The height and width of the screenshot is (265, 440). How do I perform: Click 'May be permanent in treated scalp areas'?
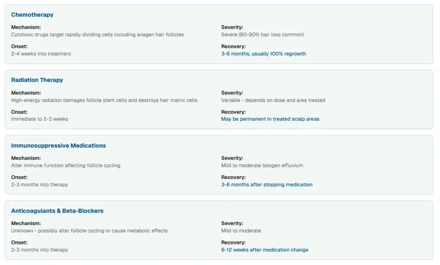pyautogui.click(x=270, y=119)
